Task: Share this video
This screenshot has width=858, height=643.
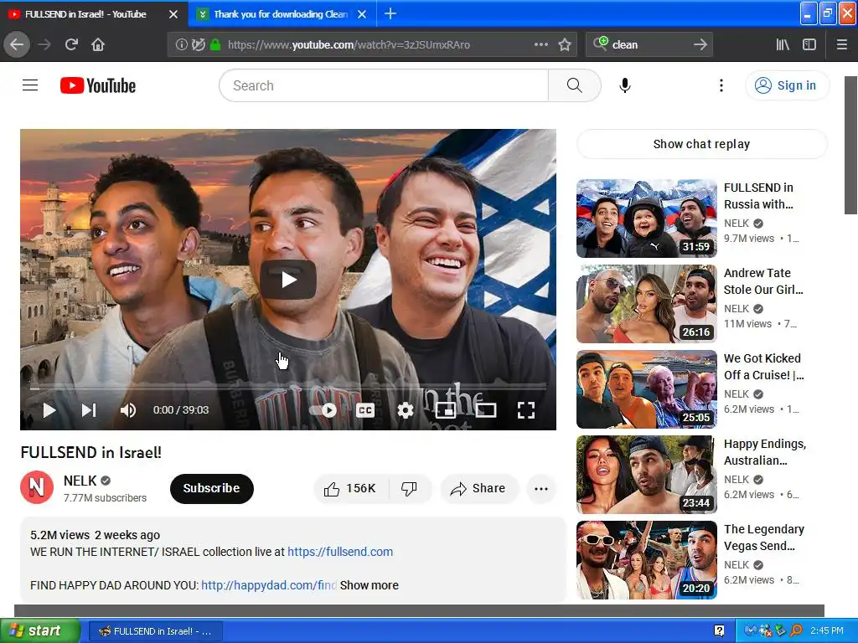Action: (x=478, y=488)
